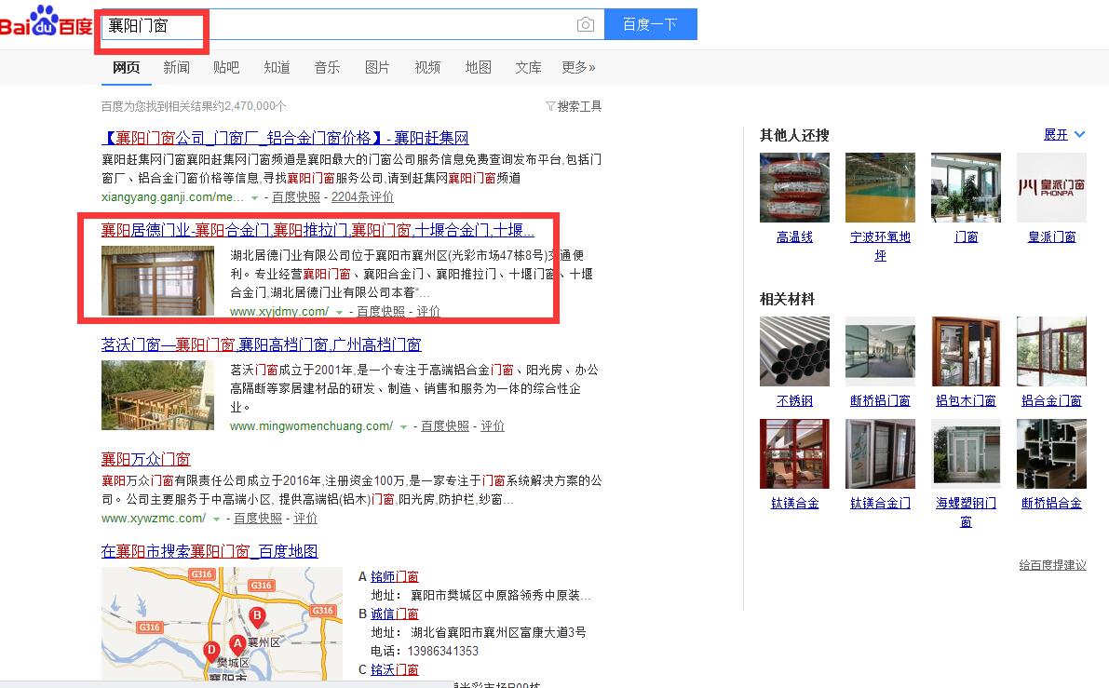Open 在襄阳市搜索襄阳门窗 百度地图 result

(210, 551)
